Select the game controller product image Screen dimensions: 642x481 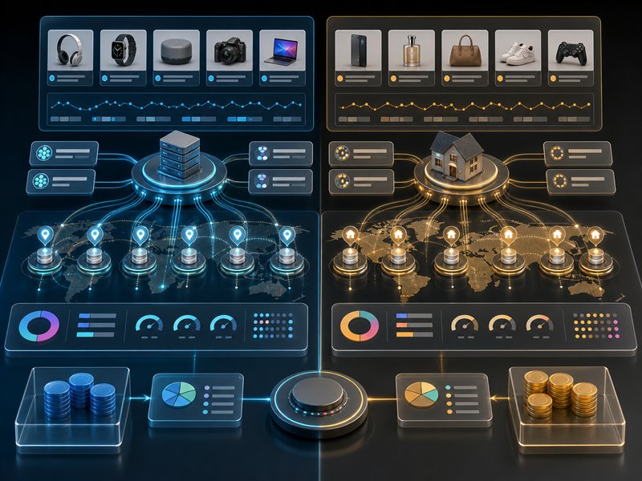[571, 51]
